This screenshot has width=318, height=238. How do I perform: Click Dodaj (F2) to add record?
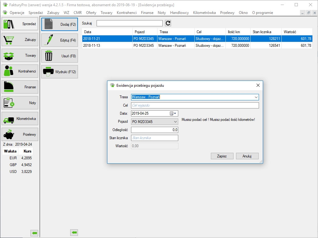[x=60, y=24]
